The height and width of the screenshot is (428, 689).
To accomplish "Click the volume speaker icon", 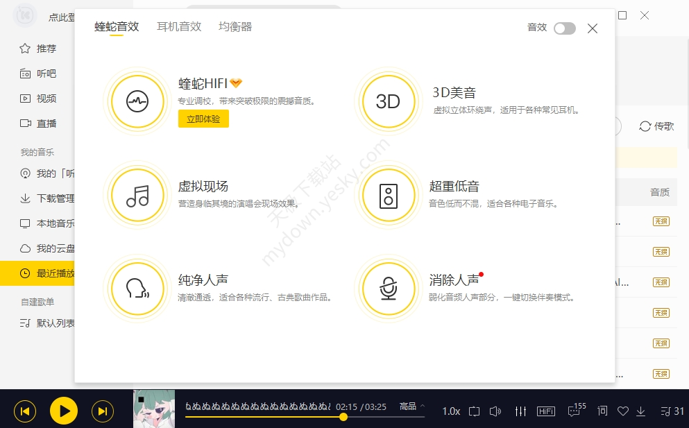I will (x=495, y=411).
